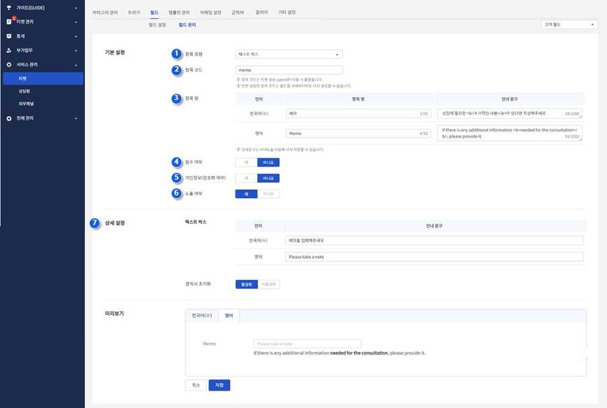Click the 항목 코드 memo input field

289,70
